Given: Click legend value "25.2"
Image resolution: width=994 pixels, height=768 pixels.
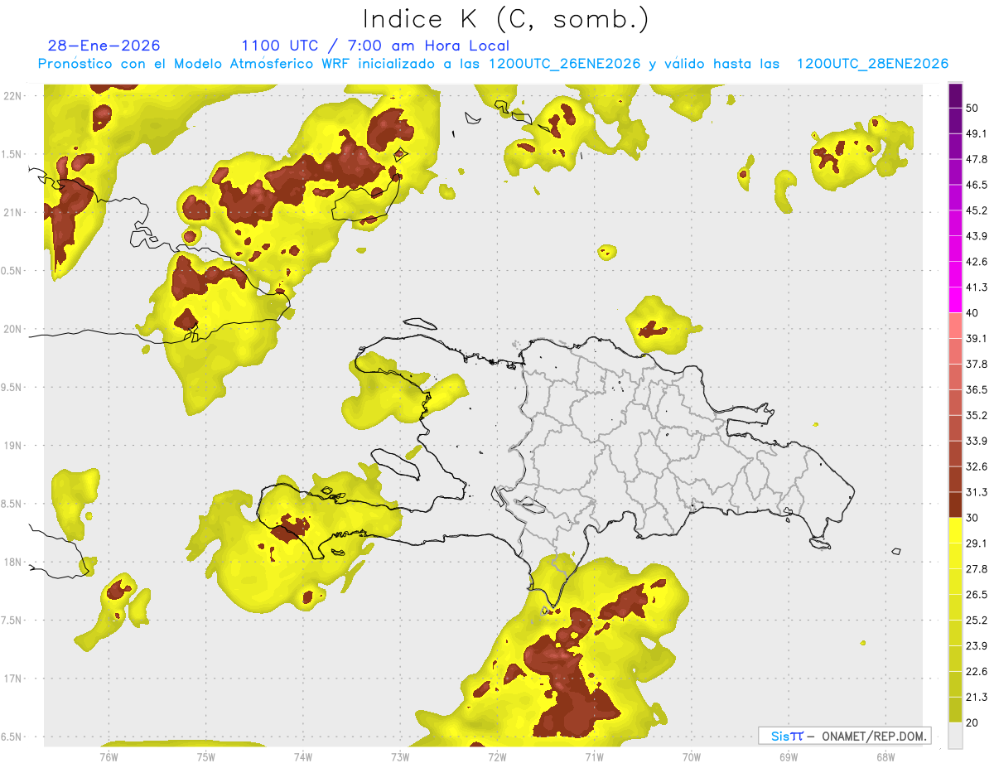Looking at the screenshot, I should (x=977, y=620).
